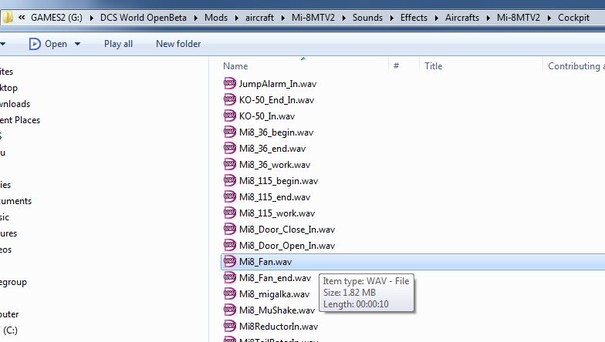Screen dimensions: 605x342
Task: Expand arrow after first Mi-8MTV2 breadcrumb
Action: (x=344, y=18)
